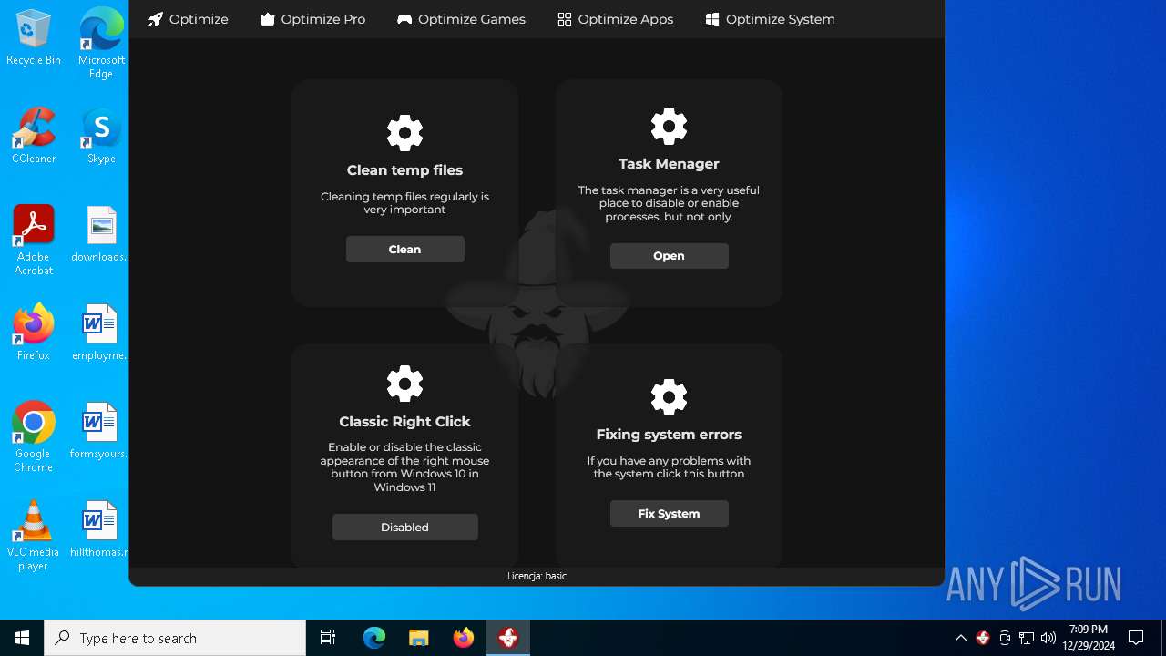1166x656 pixels.
Task: Open the notification center
Action: 1136,638
